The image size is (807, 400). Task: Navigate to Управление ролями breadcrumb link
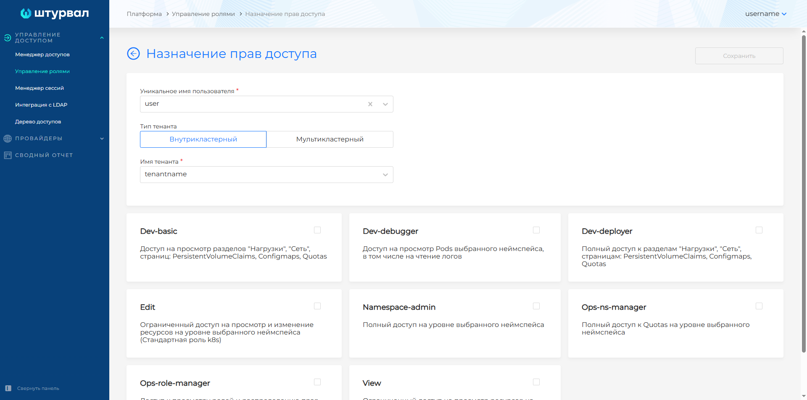coord(203,14)
